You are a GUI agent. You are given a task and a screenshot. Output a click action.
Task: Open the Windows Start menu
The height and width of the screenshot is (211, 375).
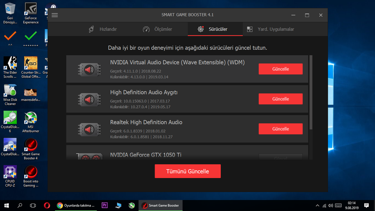point(6,206)
